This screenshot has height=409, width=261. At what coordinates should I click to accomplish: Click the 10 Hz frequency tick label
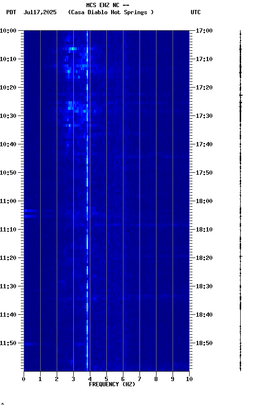point(189,379)
